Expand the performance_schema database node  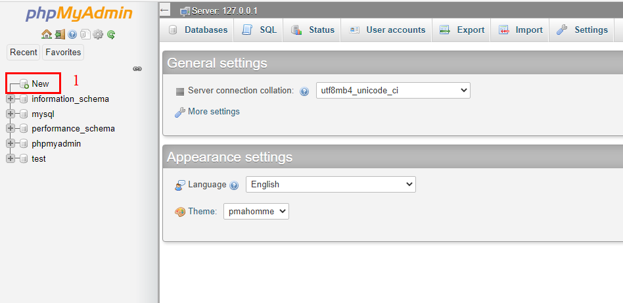(x=11, y=129)
